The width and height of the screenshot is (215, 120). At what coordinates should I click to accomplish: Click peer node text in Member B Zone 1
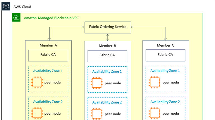113,83
